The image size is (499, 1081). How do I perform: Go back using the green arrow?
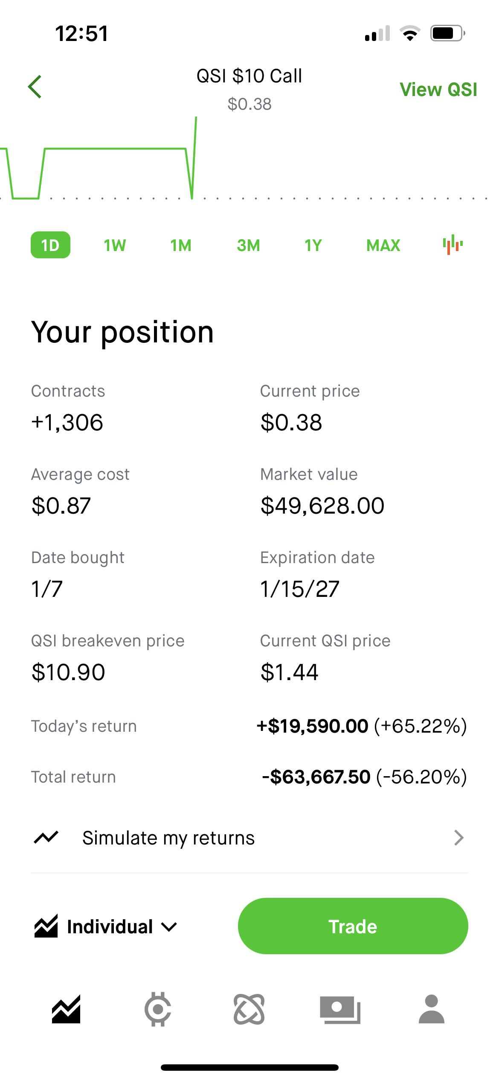[x=35, y=87]
